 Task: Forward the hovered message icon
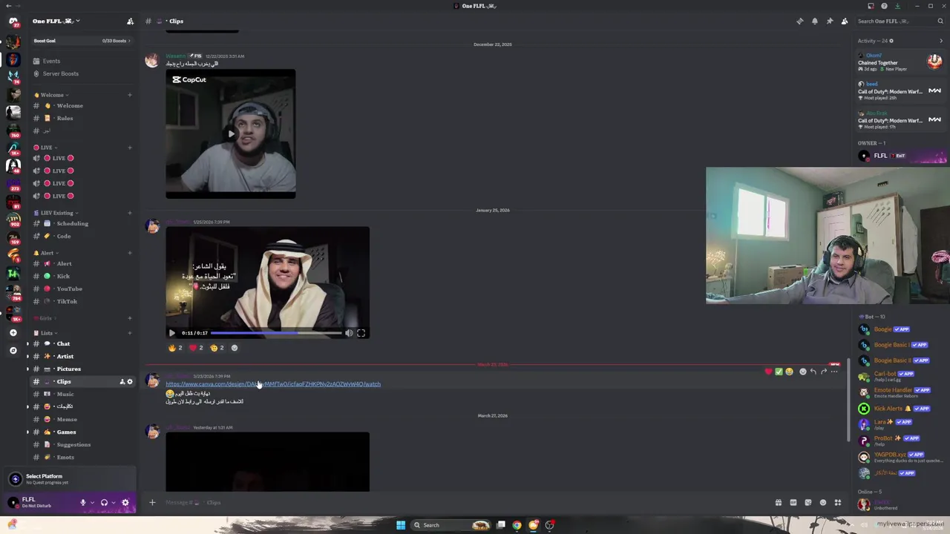pyautogui.click(x=824, y=372)
